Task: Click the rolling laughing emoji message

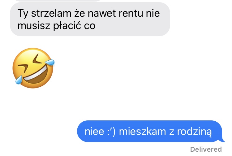Action: point(33,68)
